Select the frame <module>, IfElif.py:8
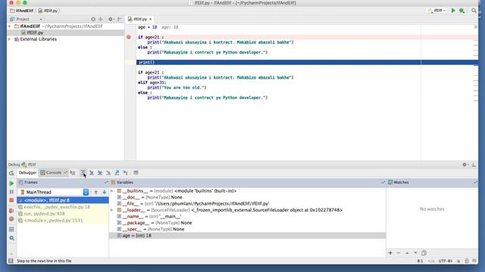 63,200
